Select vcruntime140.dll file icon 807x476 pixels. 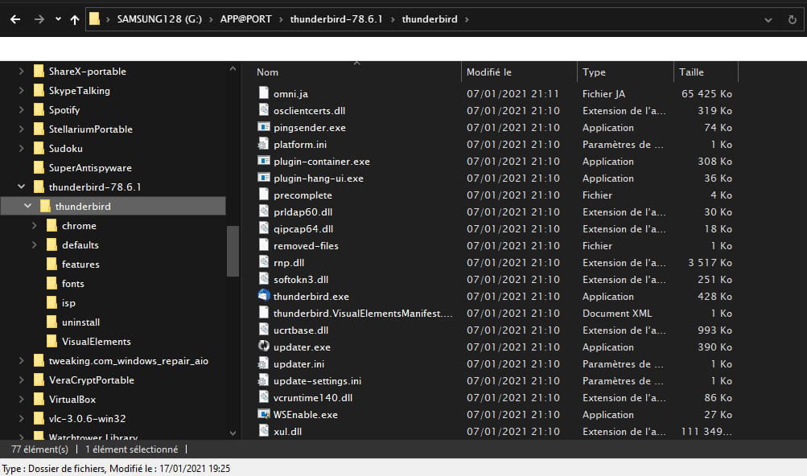pos(264,396)
